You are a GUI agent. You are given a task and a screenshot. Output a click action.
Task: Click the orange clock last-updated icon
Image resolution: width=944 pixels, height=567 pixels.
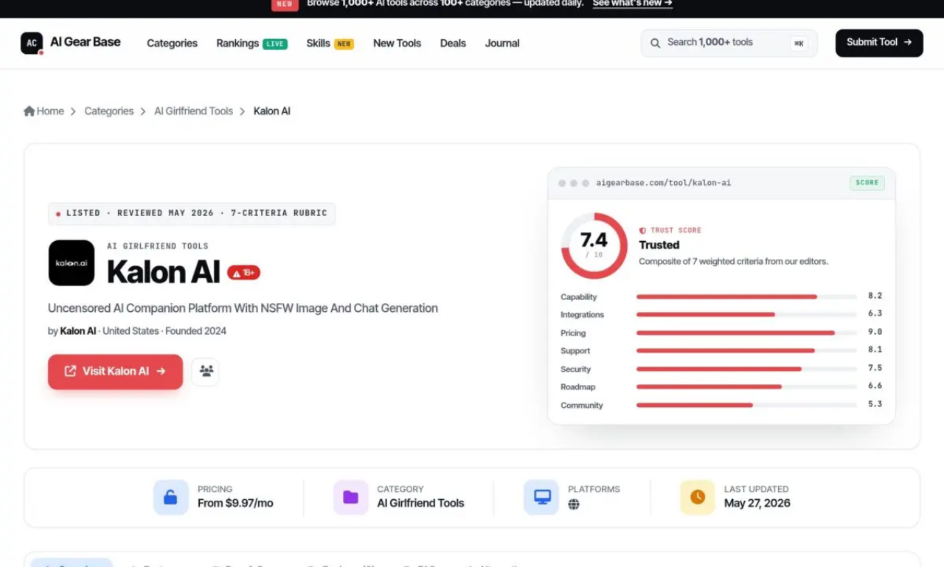(698, 497)
